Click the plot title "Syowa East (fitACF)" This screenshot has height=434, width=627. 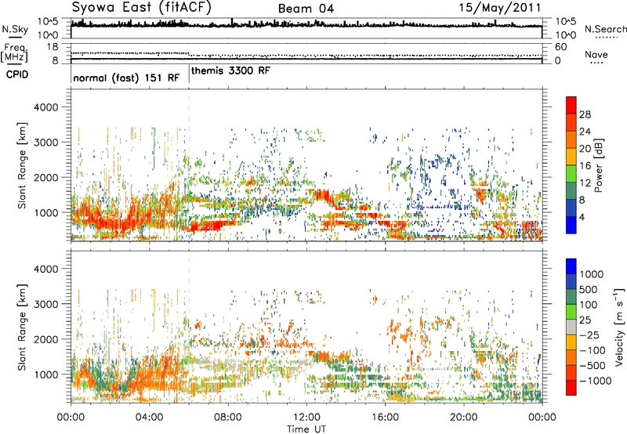click(142, 7)
